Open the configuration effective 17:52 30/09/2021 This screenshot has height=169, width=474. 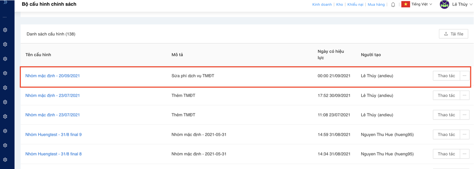(52, 95)
